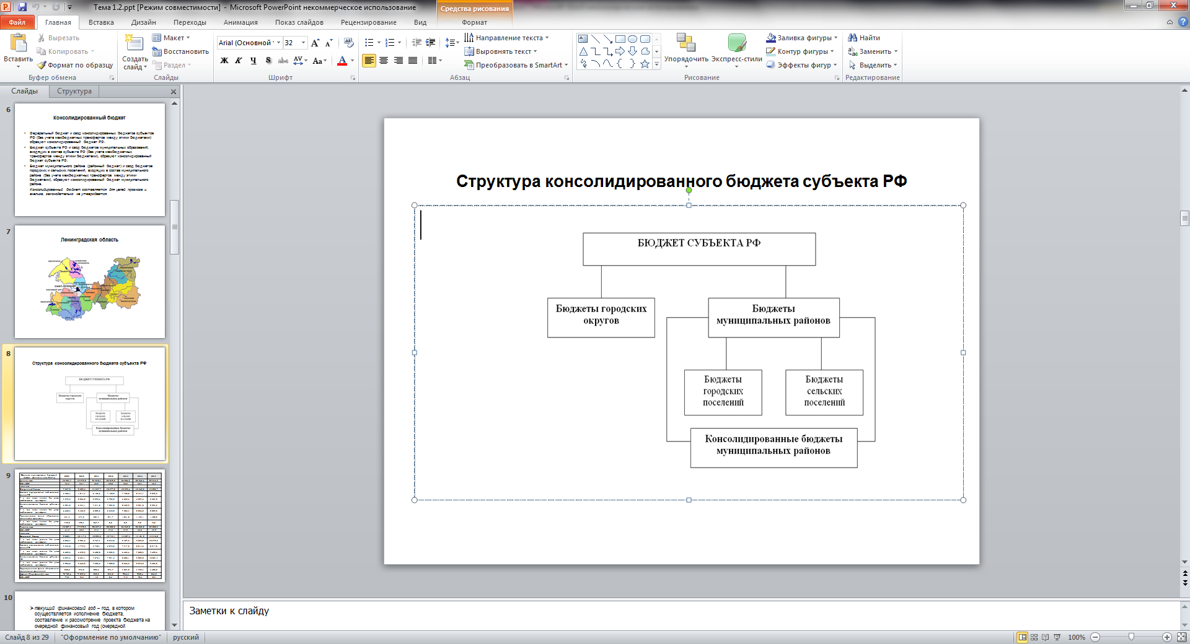Select slide 9 table thumbnail
Image resolution: width=1190 pixels, height=644 pixels.
90,526
